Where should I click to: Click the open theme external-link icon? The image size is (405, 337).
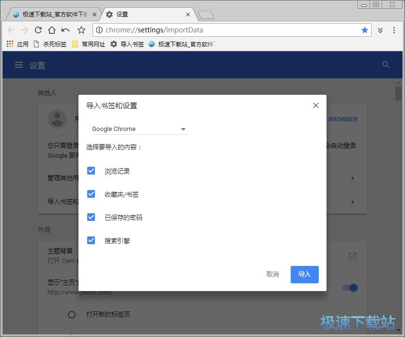(353, 256)
